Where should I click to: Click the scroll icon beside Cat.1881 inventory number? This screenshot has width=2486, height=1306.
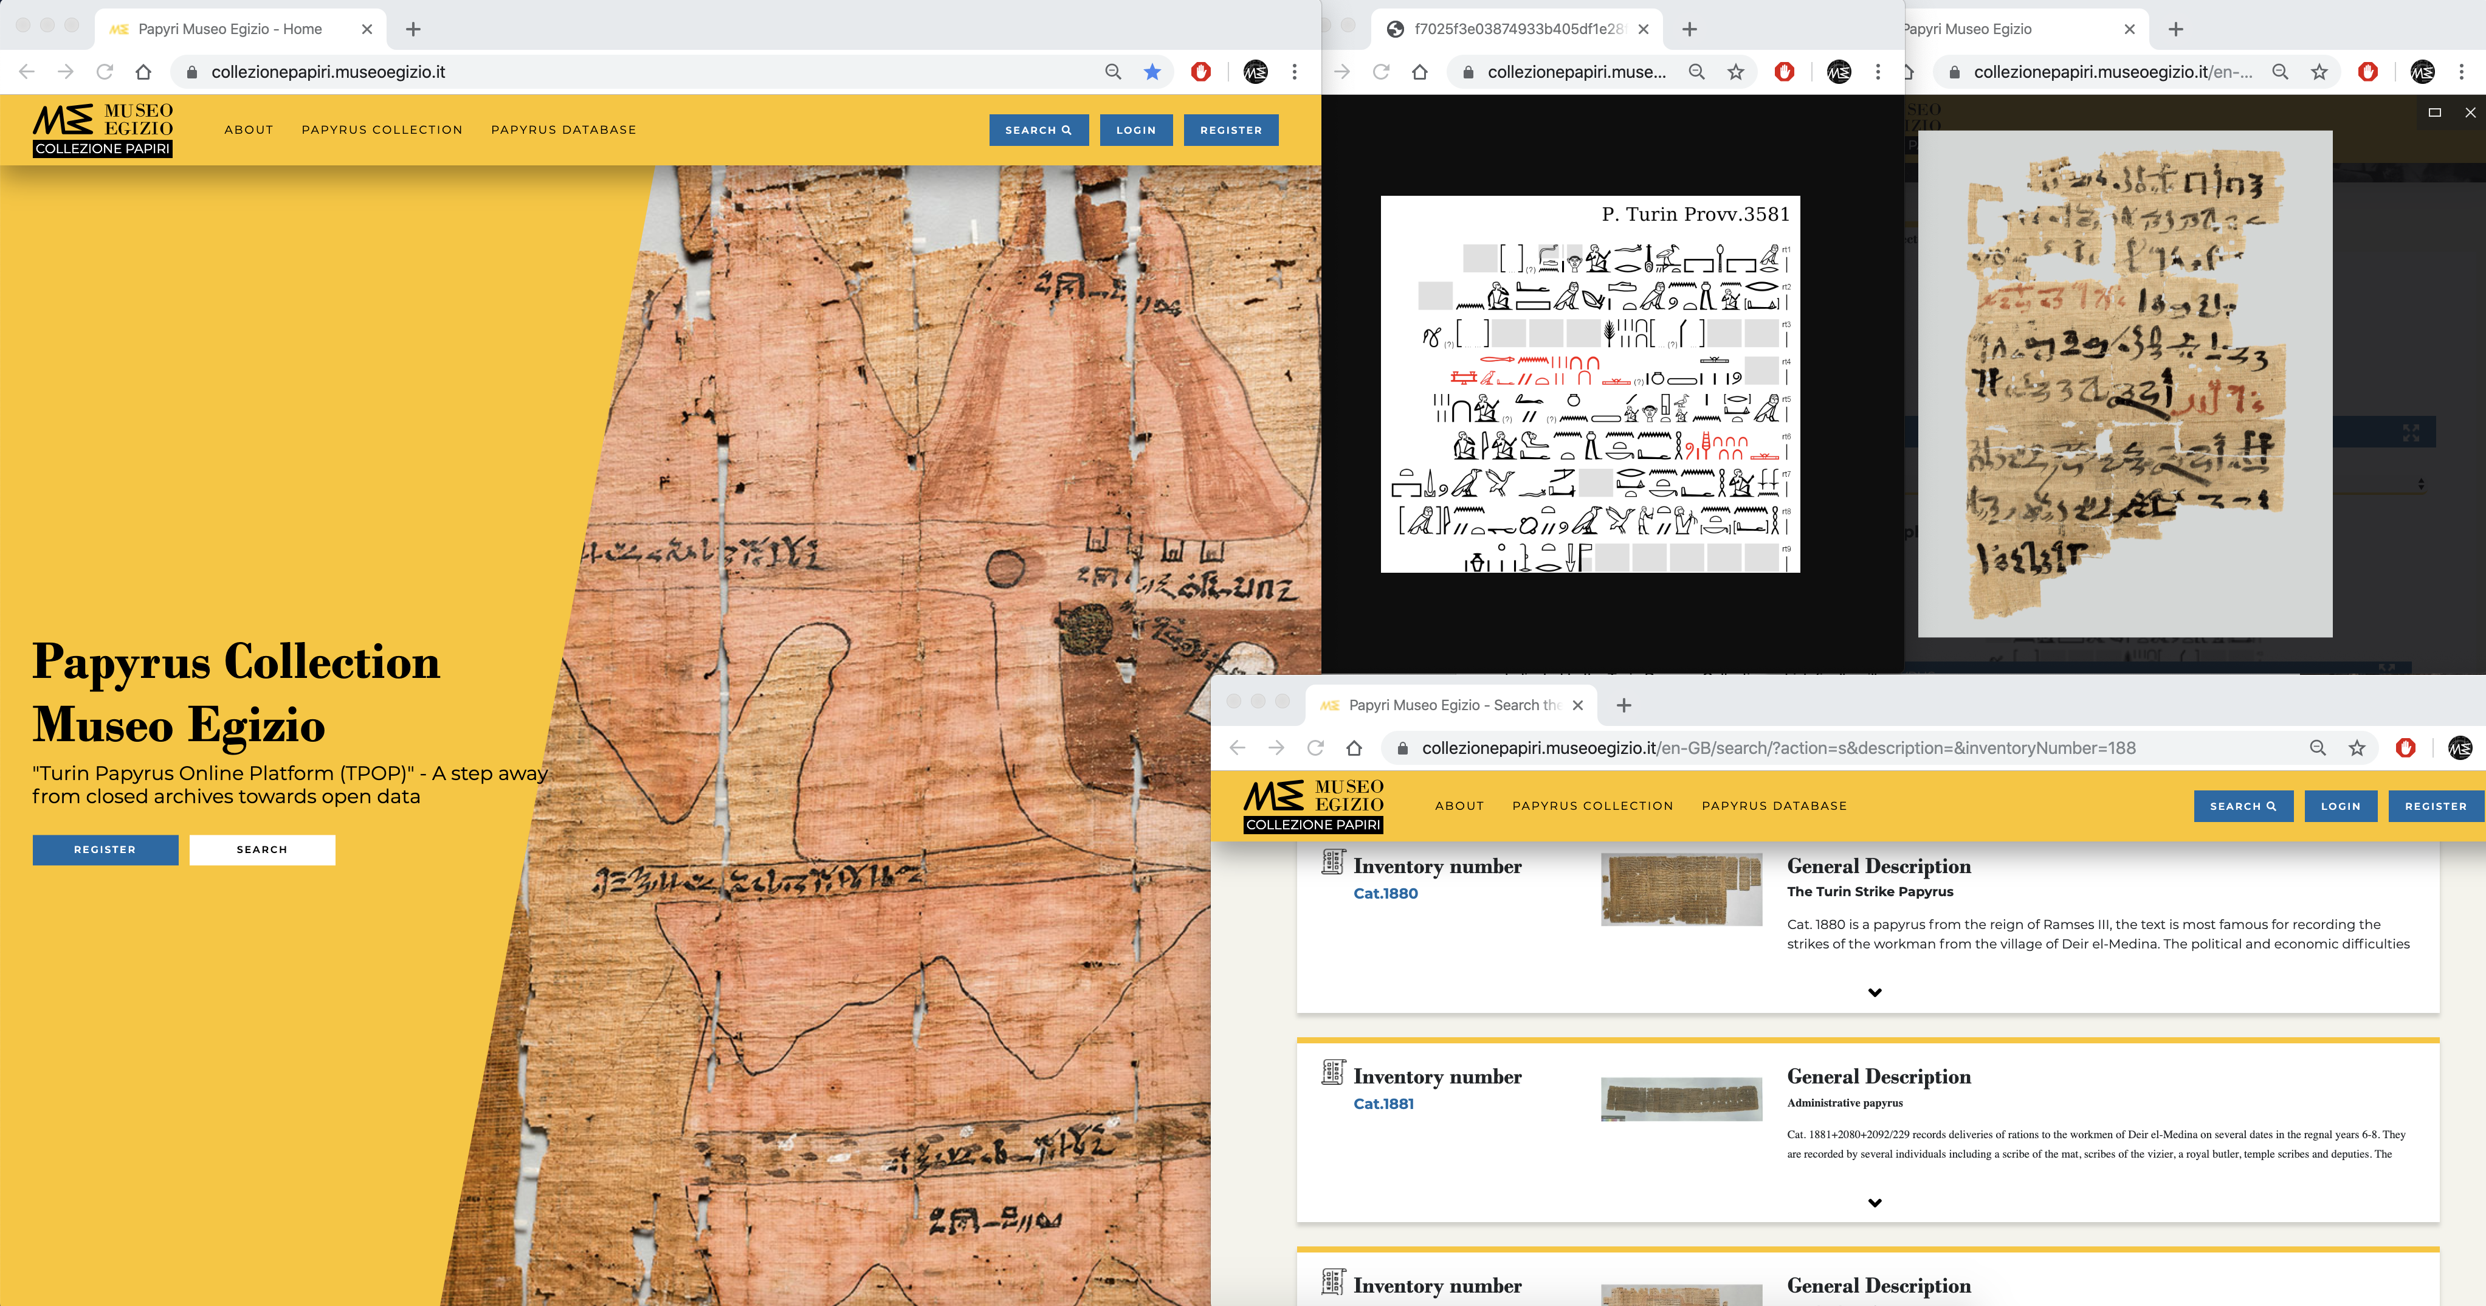[x=1333, y=1071]
